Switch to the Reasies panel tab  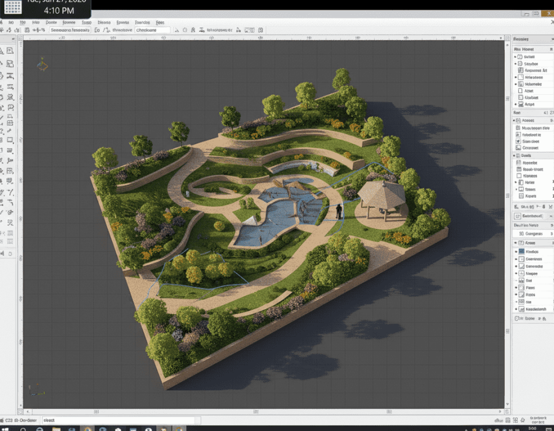tap(521, 39)
